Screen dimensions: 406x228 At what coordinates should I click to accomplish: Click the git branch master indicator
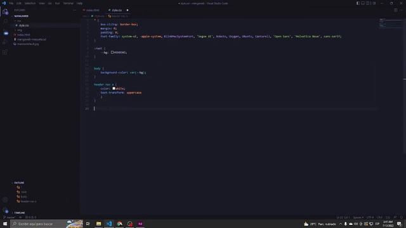pyautogui.click(x=10, y=217)
